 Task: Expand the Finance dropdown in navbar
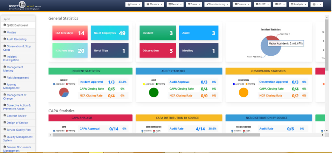242,4
